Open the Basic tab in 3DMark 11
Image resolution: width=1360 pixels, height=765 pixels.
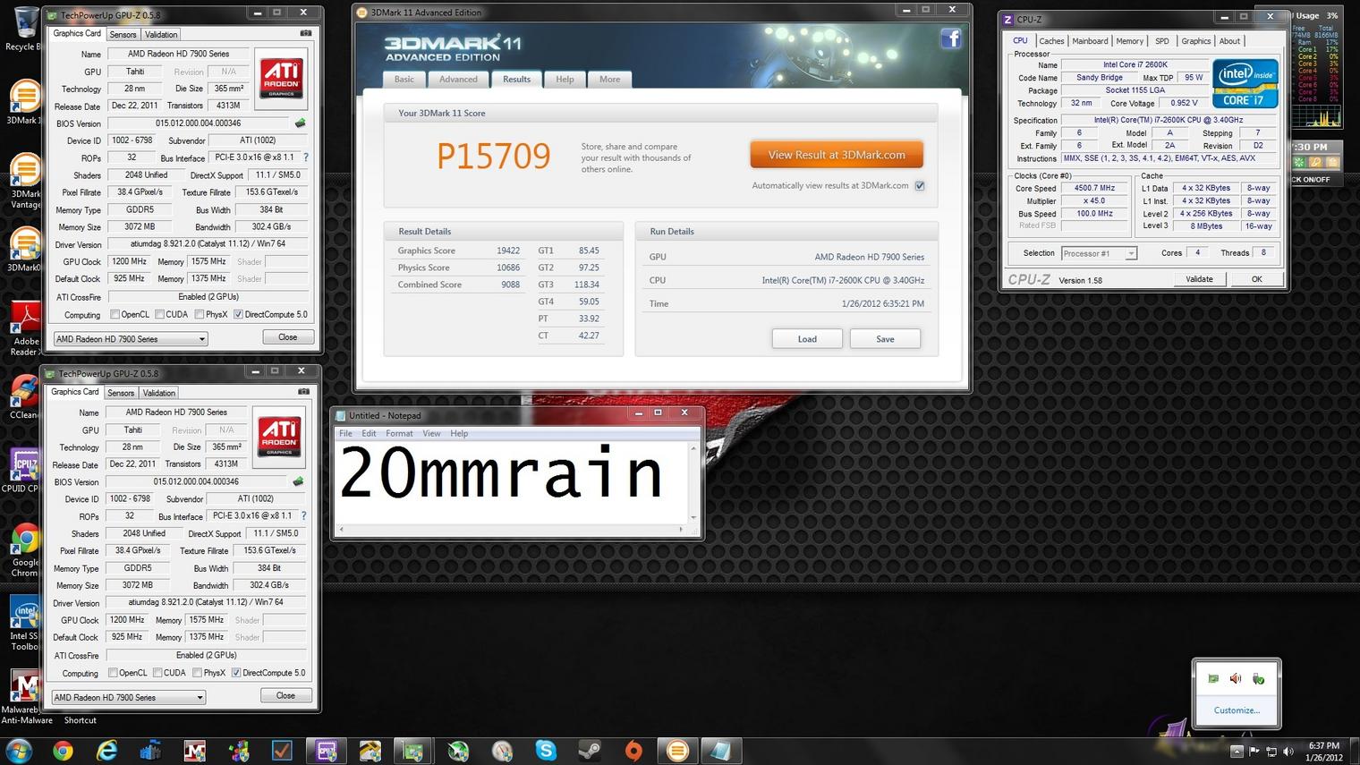(404, 79)
